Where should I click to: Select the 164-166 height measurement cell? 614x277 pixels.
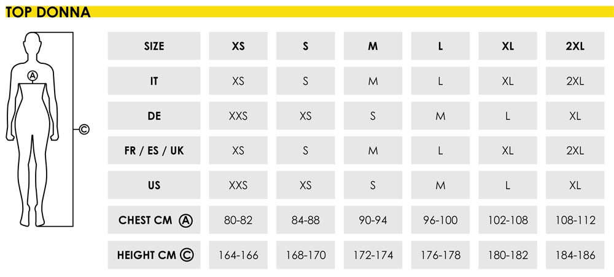[x=238, y=255]
